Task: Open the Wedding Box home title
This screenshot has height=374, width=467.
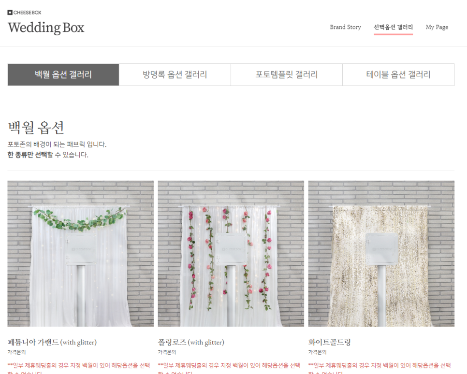Action: click(46, 28)
